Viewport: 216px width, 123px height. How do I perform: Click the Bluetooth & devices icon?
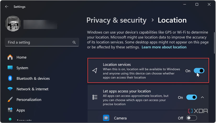(10, 78)
